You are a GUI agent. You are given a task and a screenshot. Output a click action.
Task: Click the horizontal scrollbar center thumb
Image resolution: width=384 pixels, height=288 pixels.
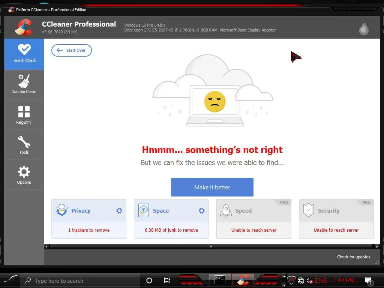pos(211,247)
